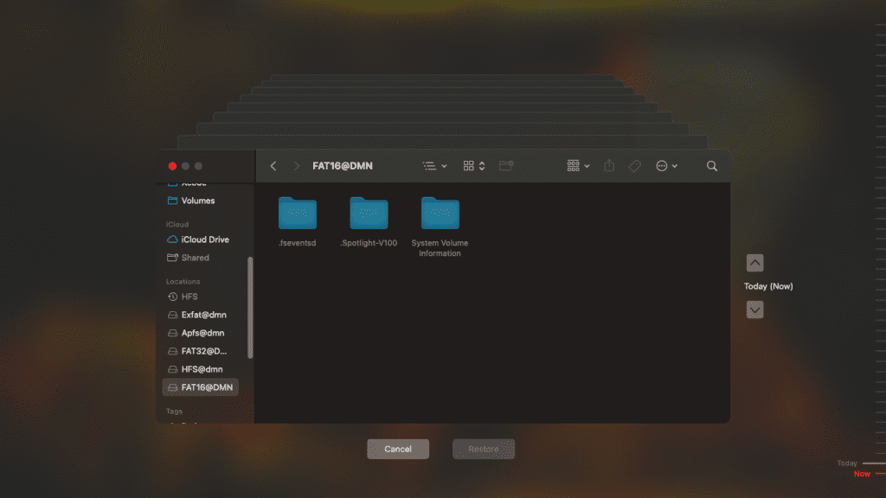
Task: Click the back navigation arrow
Action: point(273,166)
